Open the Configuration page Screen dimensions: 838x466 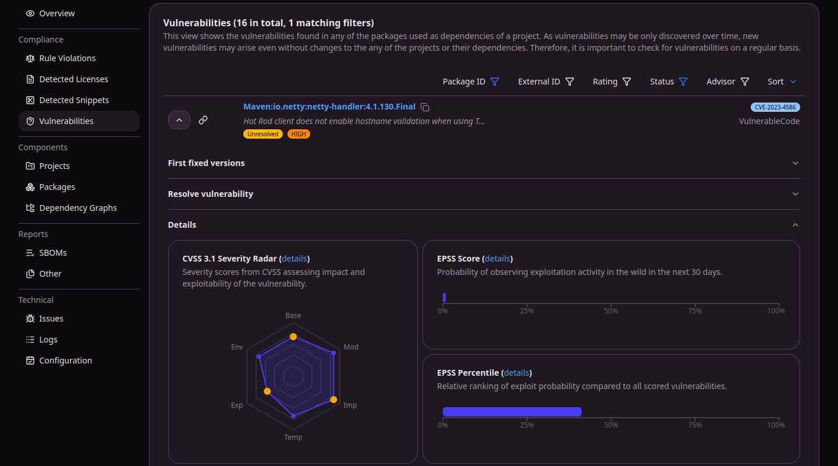pyautogui.click(x=79, y=361)
